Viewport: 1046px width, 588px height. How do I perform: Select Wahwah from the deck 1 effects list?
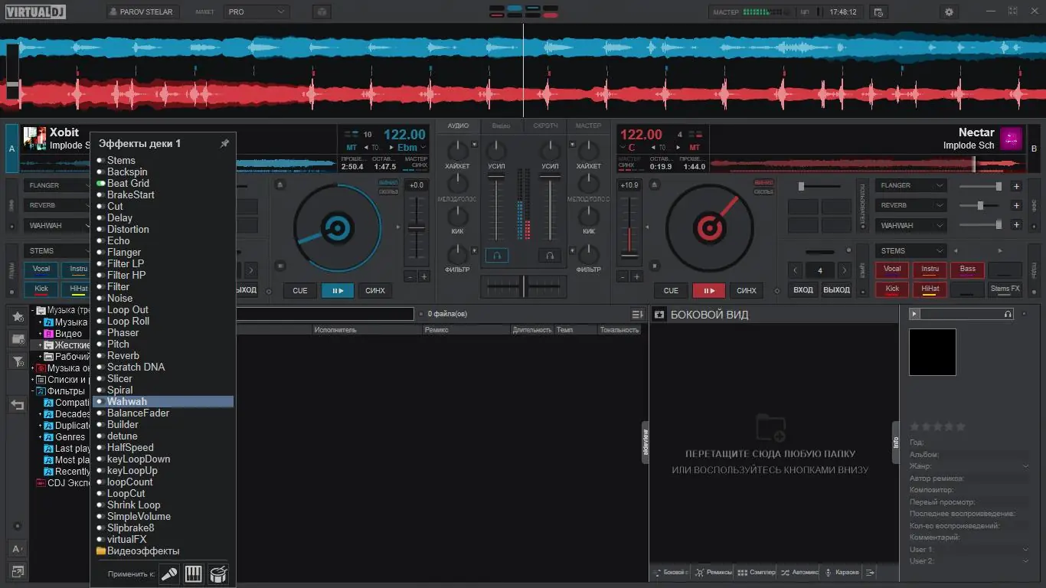126,401
